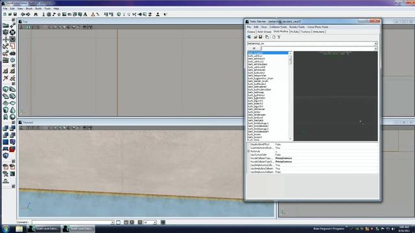Image resolution: width=415 pixels, height=233 pixels.
Task: Click the help pointer icon on main toolbar
Action: [x=165, y=14]
